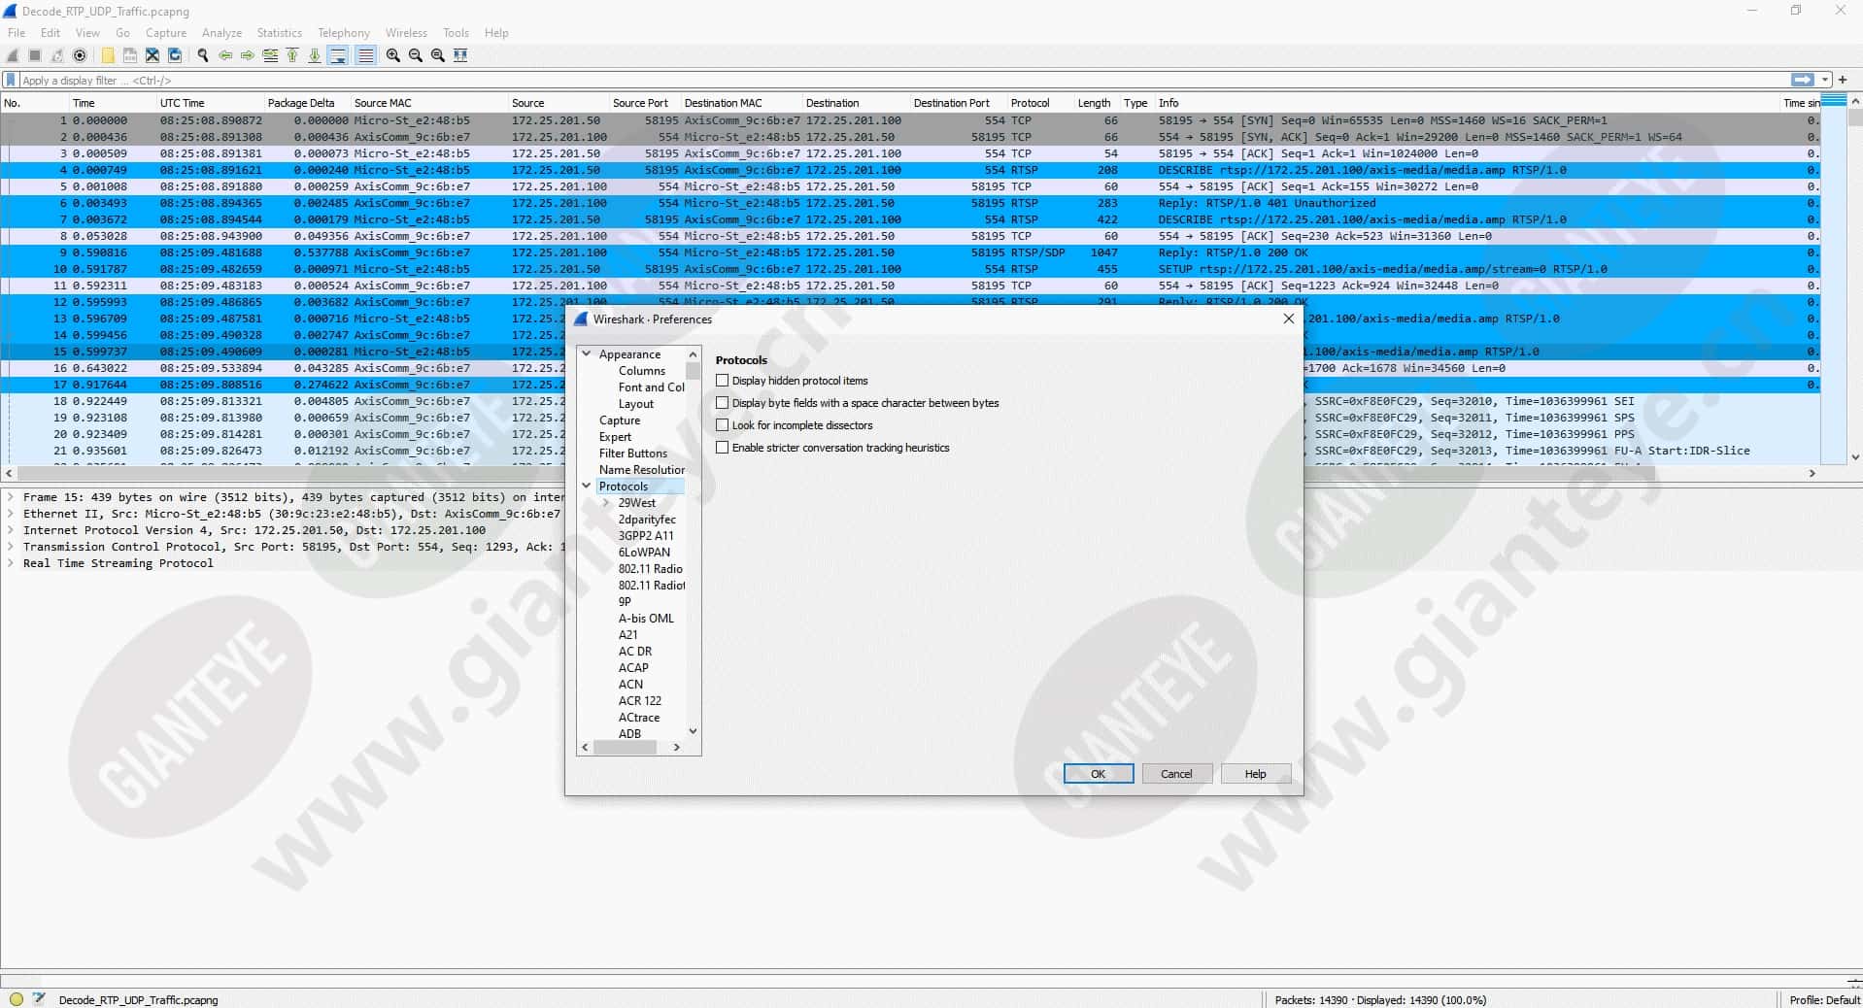This screenshot has height=1008, width=1863.
Task: Enable Display hidden protocol items
Action: click(722, 381)
